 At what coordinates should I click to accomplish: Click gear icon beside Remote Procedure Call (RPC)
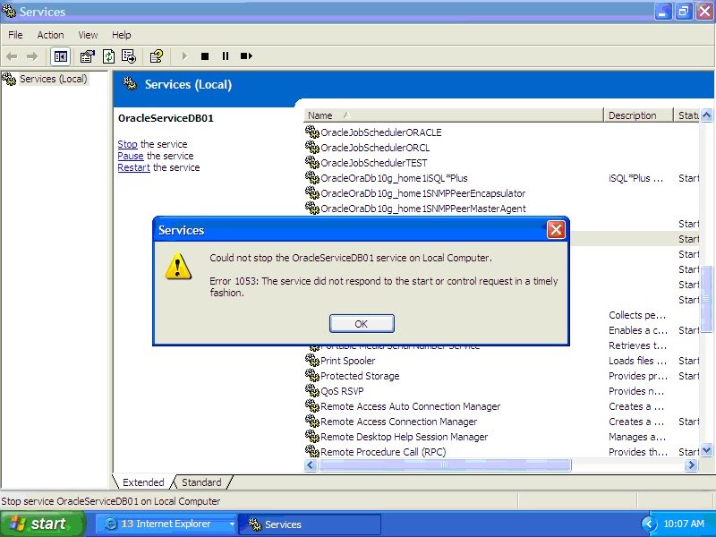(311, 452)
